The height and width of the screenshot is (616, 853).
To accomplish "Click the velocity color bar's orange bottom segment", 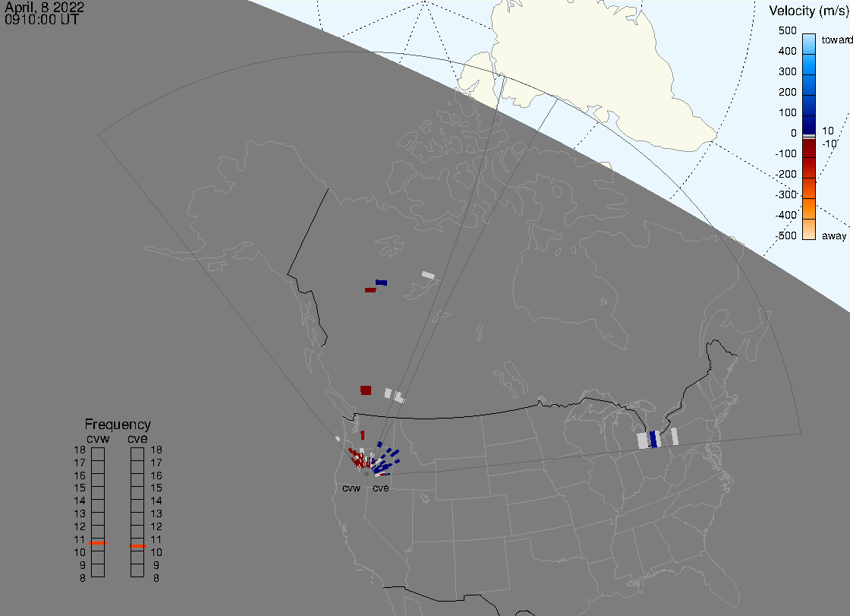I will pyautogui.click(x=809, y=229).
